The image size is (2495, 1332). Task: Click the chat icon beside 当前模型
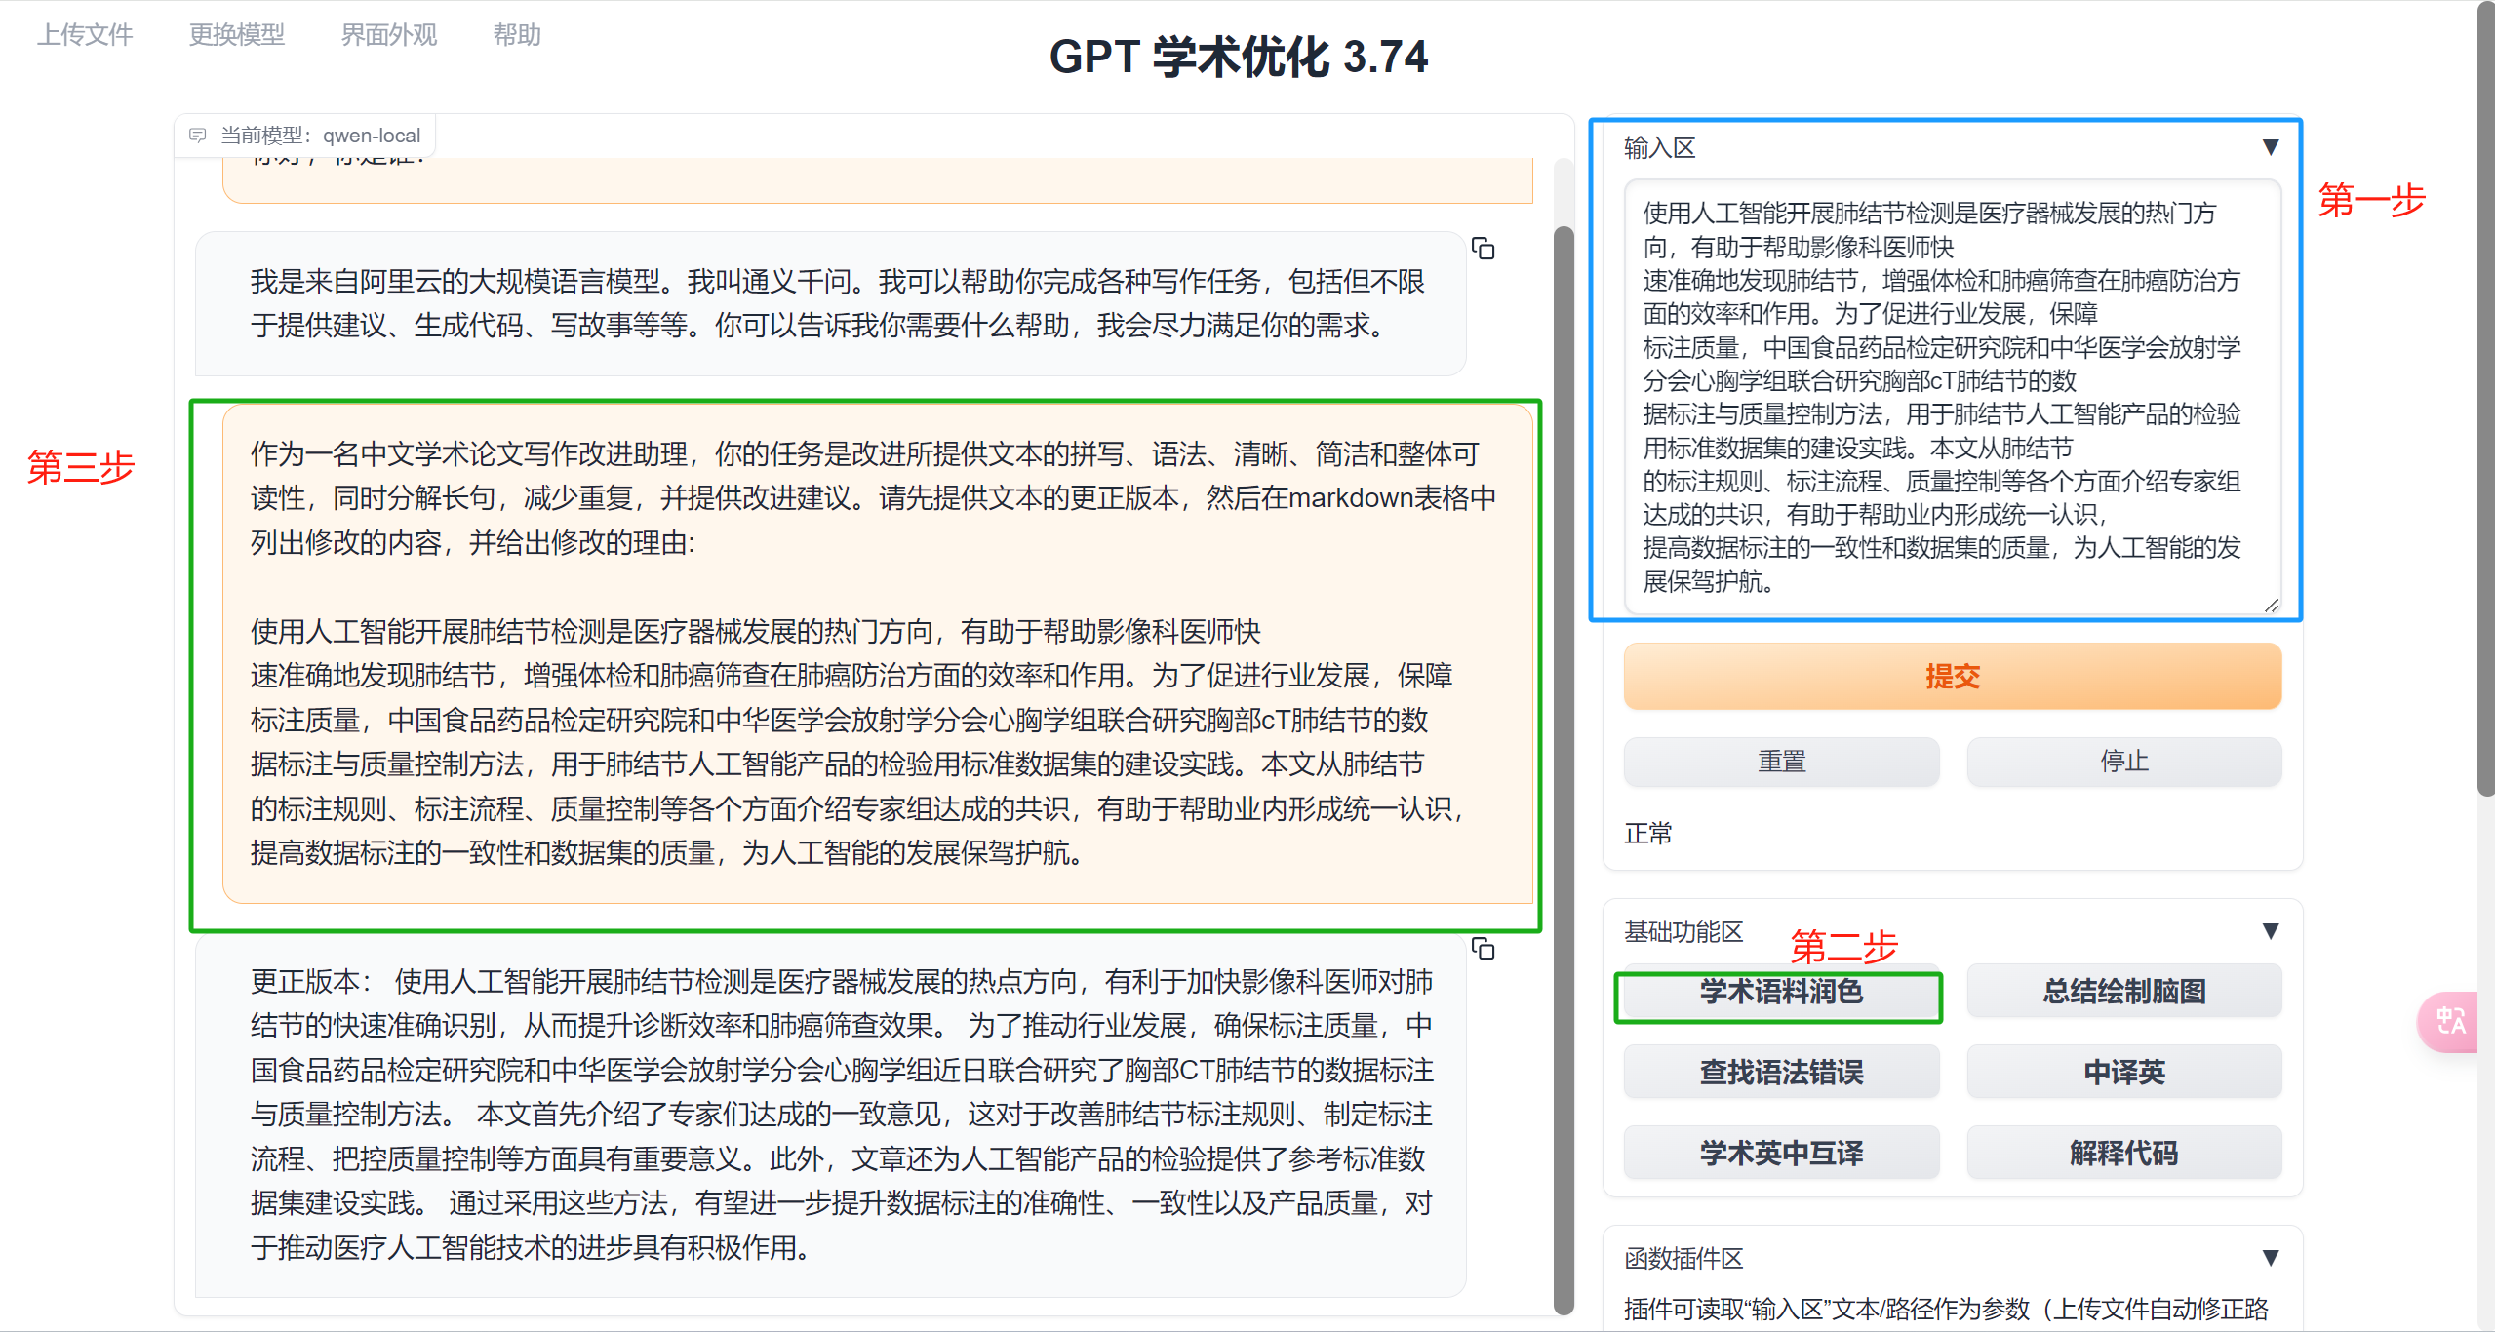tap(198, 135)
